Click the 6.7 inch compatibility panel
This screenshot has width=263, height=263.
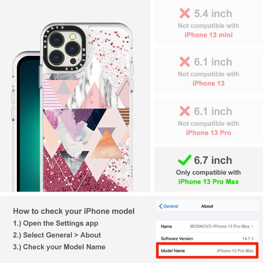coord(209,169)
